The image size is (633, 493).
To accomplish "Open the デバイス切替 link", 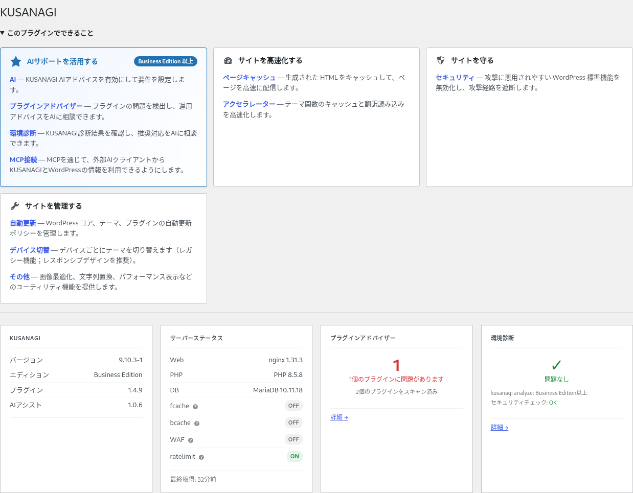I will coord(30,250).
